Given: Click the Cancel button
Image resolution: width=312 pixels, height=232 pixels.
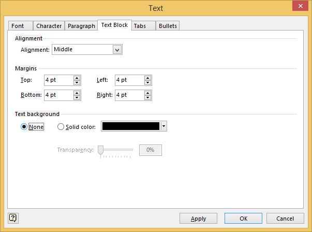Looking at the screenshot, I should (285, 219).
